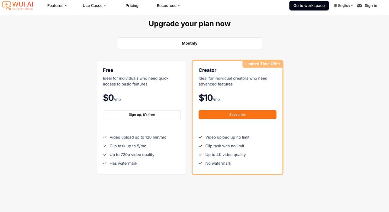Screen dimensions: 389x212
Task: Go to the Pricing page
Action: 132,5
